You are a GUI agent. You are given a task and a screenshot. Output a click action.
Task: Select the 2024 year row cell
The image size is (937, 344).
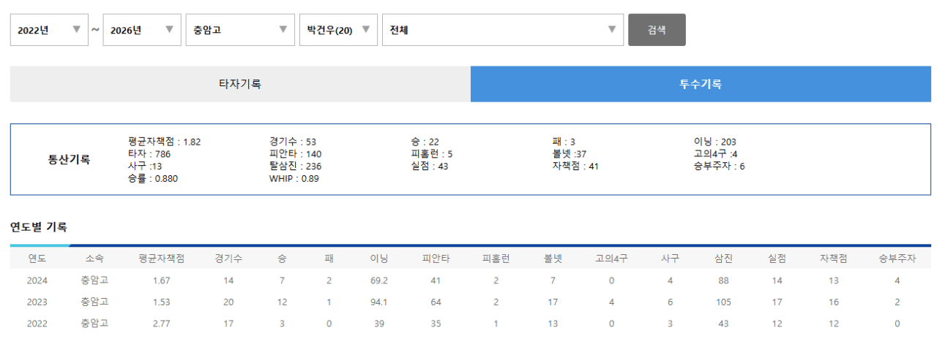37,280
